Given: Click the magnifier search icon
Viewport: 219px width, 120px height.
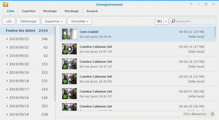Looking at the screenshot, I should click(x=173, y=21).
